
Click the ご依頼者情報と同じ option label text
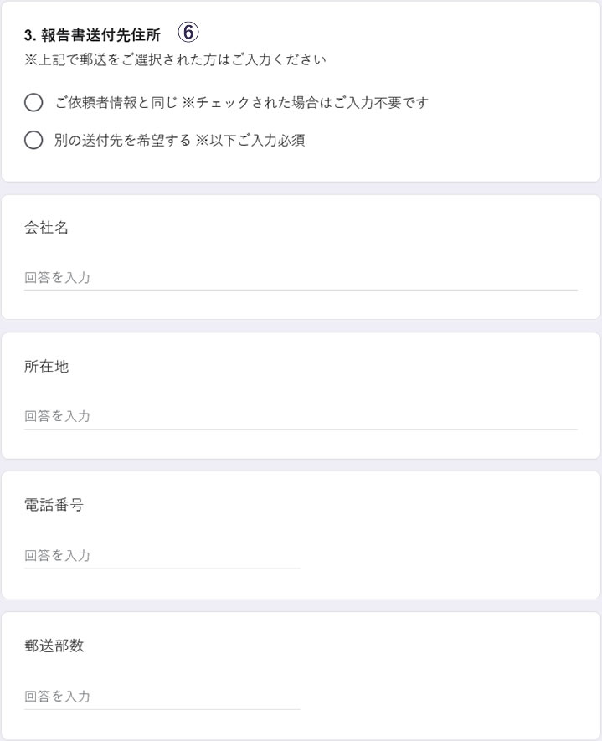116,103
